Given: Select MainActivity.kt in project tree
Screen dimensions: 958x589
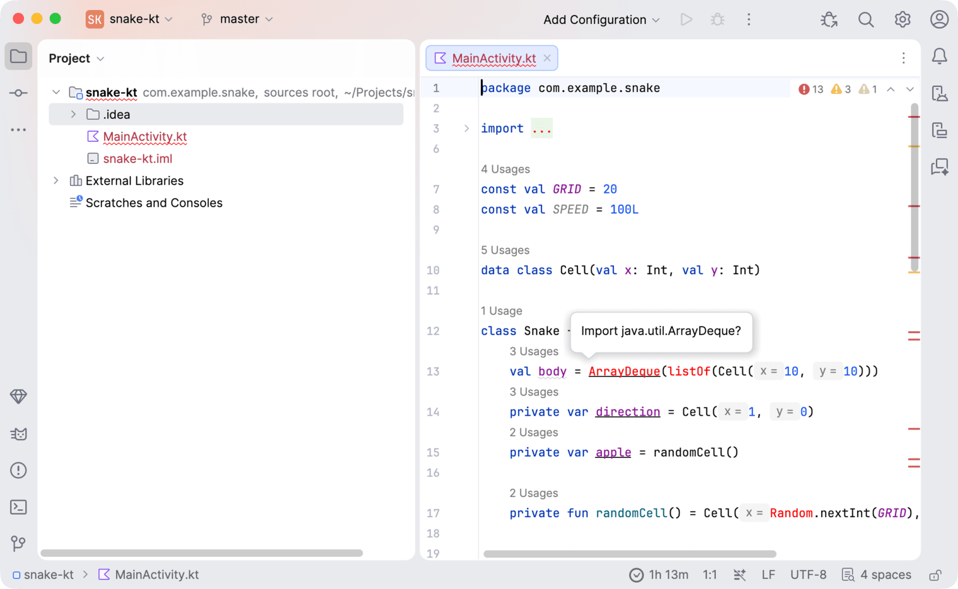Looking at the screenshot, I should (x=145, y=137).
